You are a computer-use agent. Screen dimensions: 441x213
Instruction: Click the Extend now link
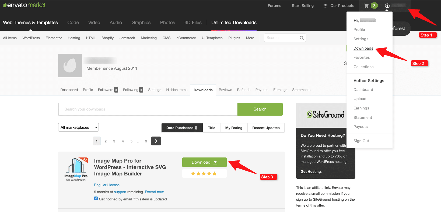coord(155,192)
